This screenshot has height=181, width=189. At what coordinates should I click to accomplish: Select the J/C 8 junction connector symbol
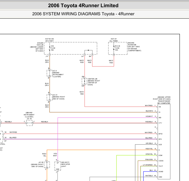click(50, 73)
